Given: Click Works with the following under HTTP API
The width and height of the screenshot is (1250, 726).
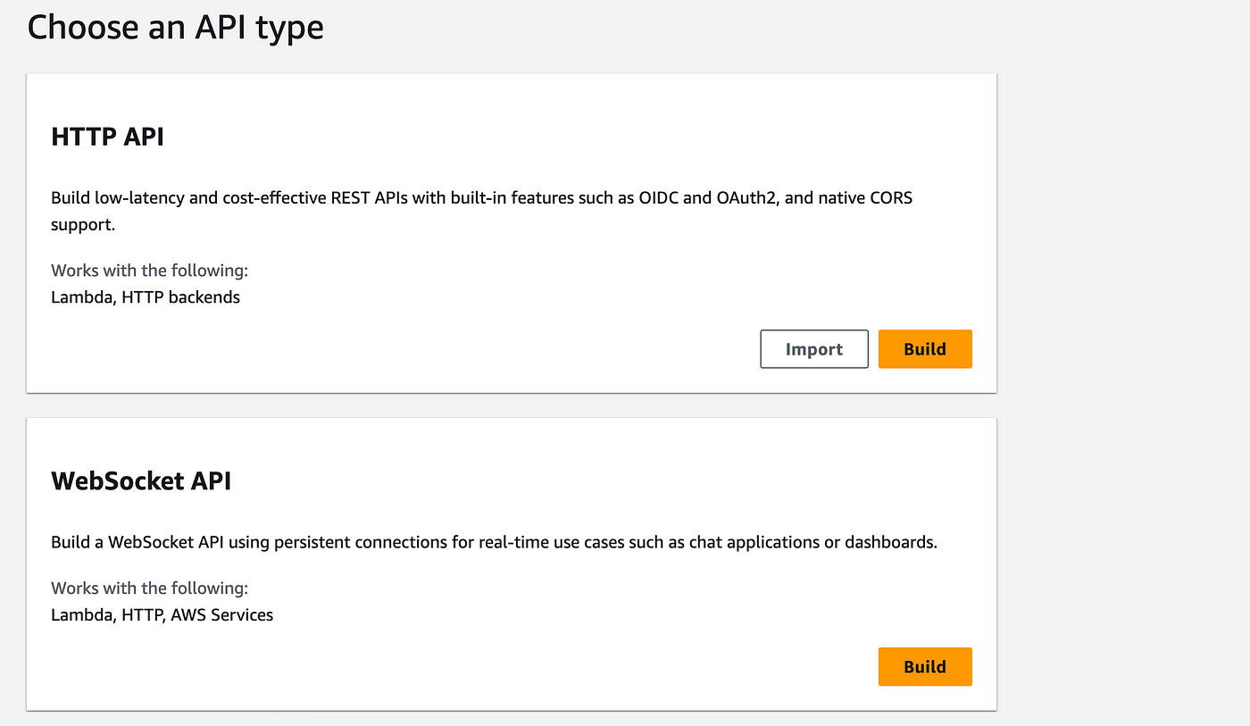Looking at the screenshot, I should point(149,270).
